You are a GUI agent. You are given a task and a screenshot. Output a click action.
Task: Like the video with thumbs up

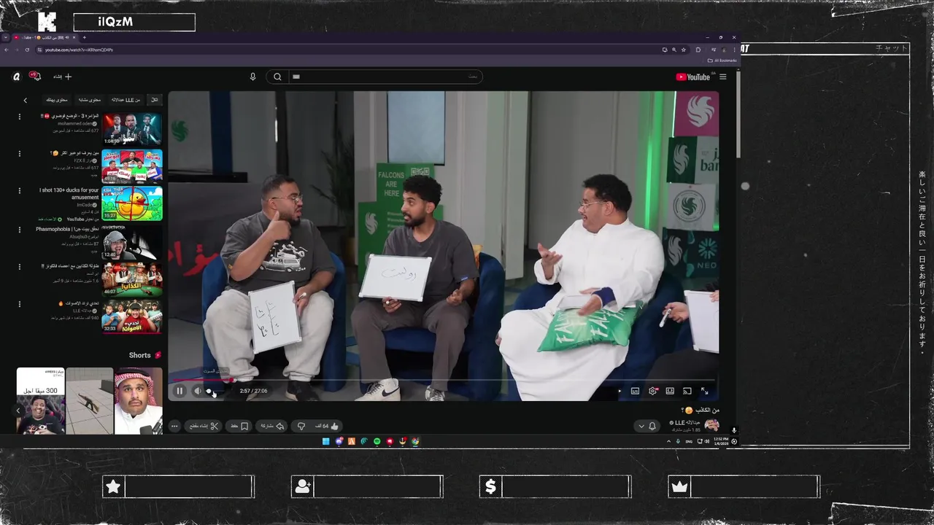pyautogui.click(x=328, y=426)
